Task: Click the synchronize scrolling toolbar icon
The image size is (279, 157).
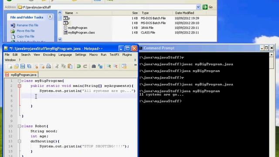Action: pyautogui.click(x=124, y=66)
